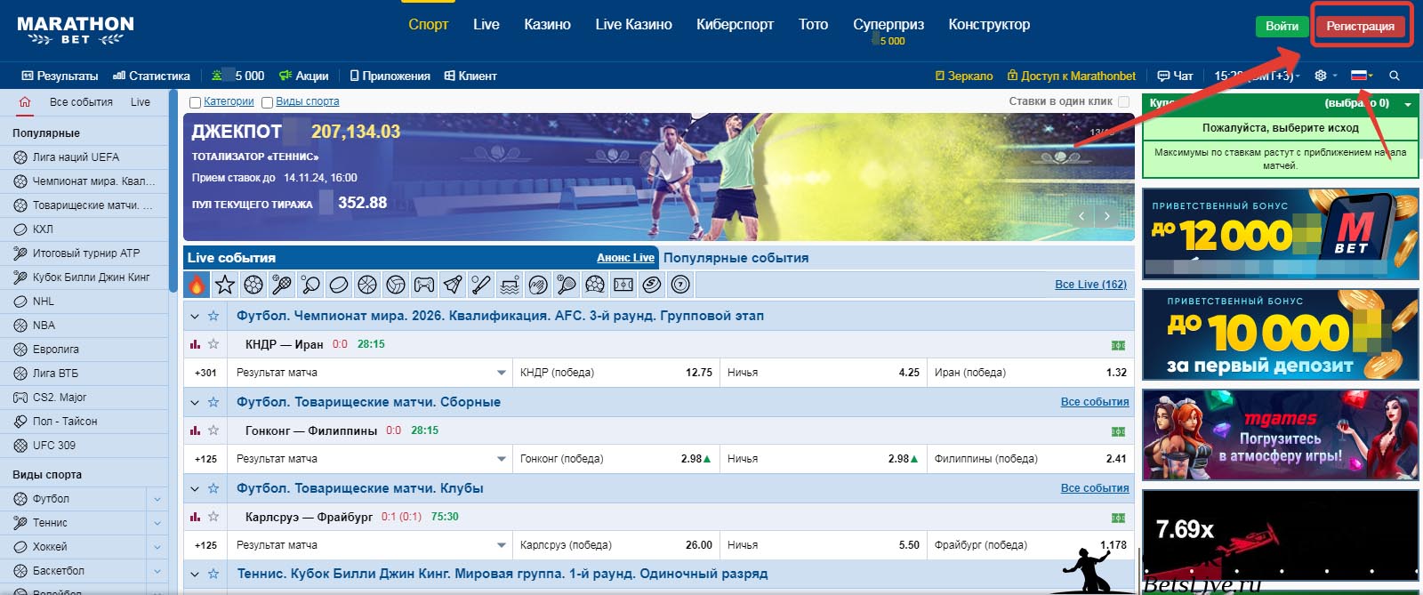Favorite the КНДР — Иран match star
Viewport: 1423px width, 595px height.
tap(213, 344)
